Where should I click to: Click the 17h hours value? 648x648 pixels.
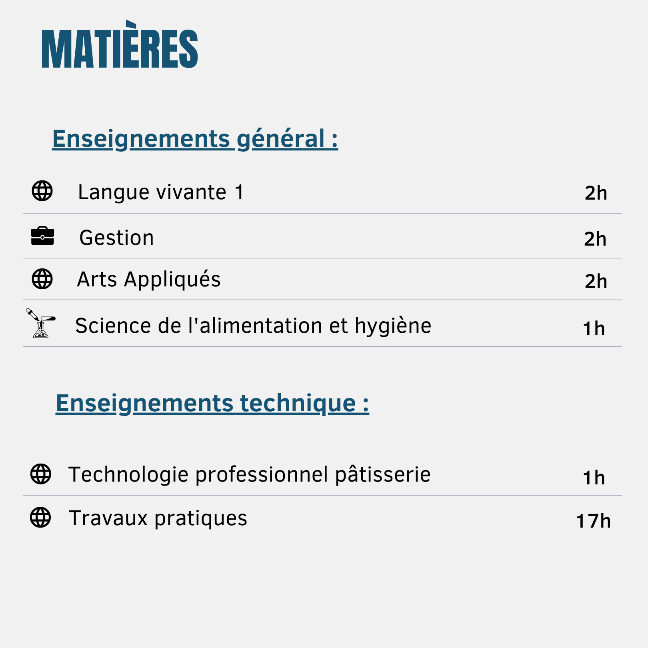pyautogui.click(x=593, y=521)
